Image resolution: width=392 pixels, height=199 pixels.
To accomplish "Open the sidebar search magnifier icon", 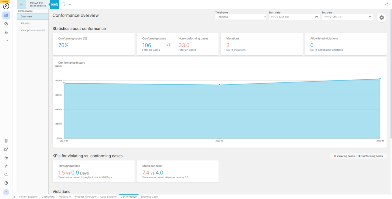I will tap(6, 175).
